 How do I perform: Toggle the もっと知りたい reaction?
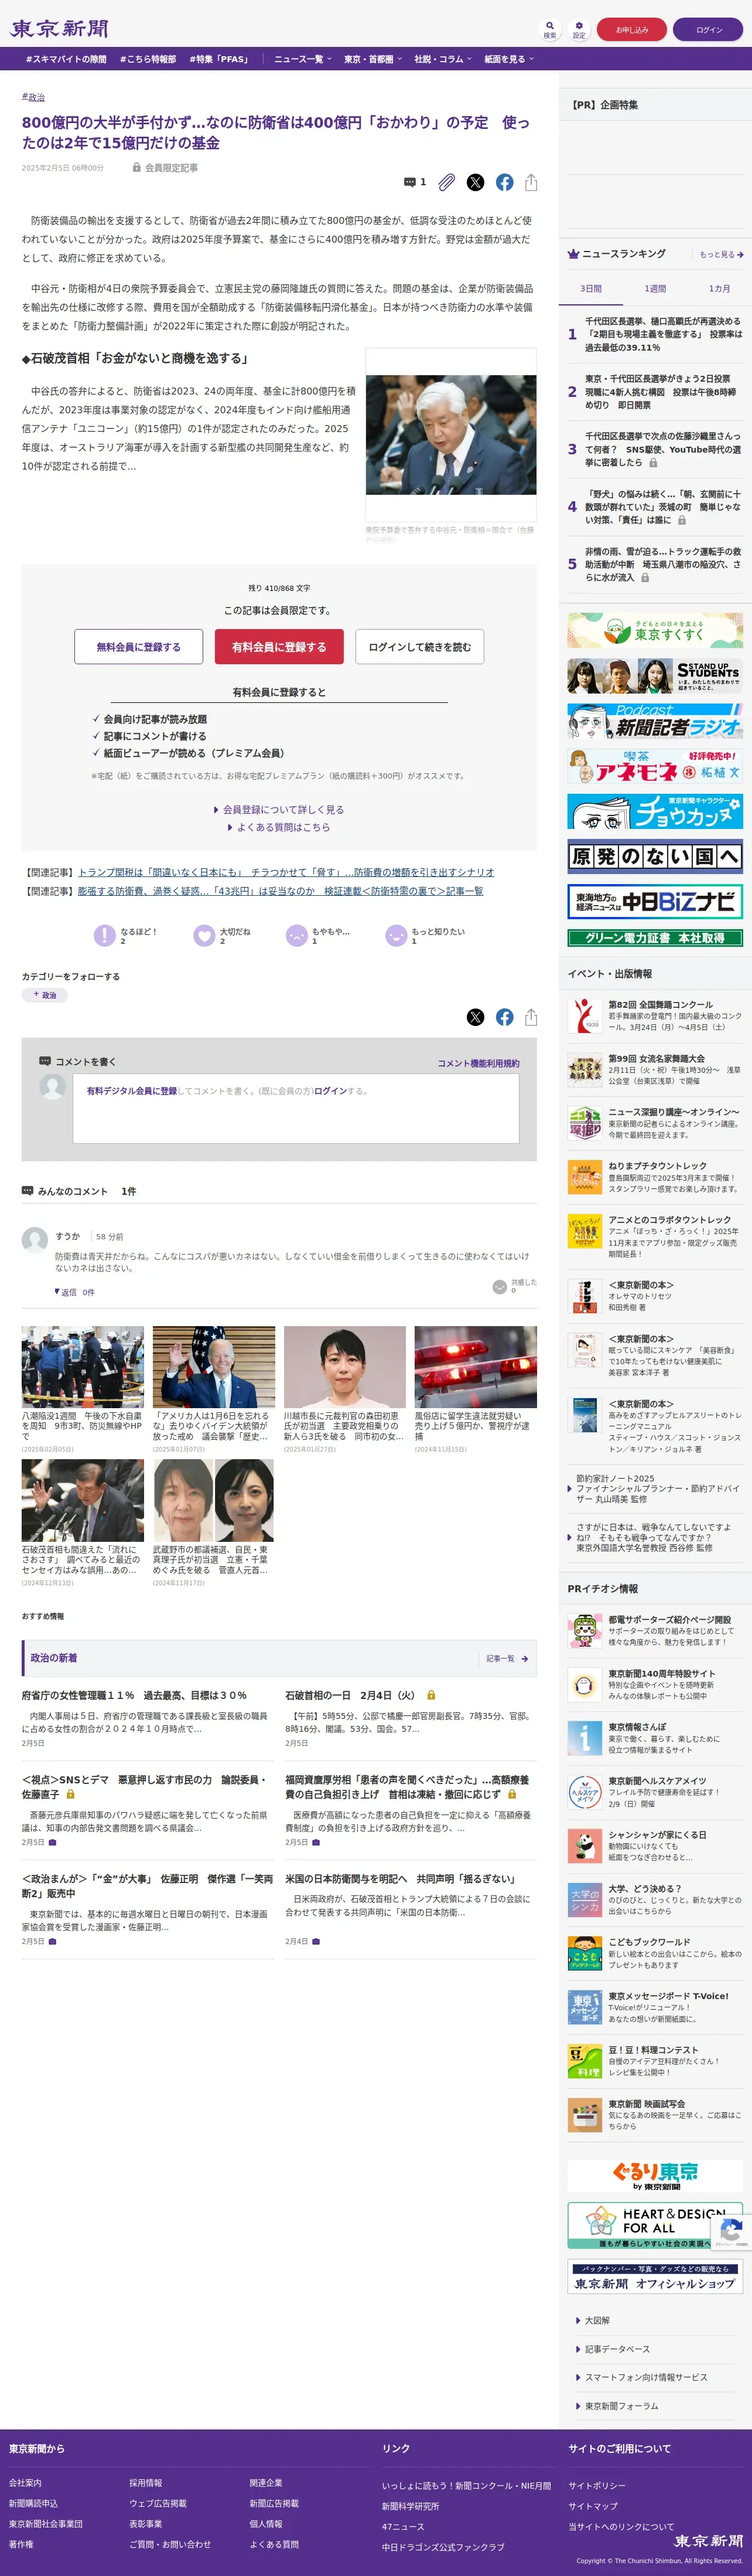click(395, 935)
